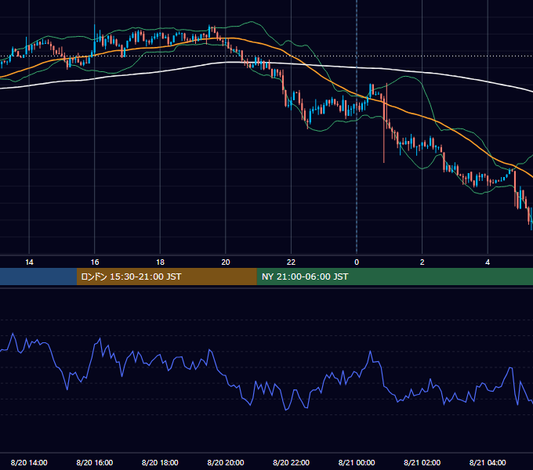Select the NY 21:00-06:00 JST session bar
Screen dimensions: 533x470
click(x=394, y=277)
